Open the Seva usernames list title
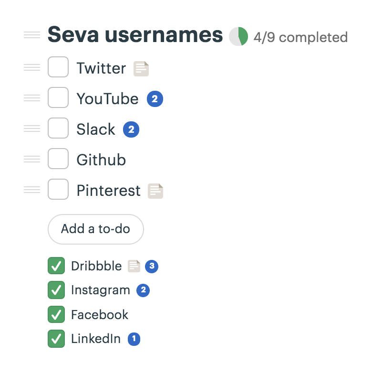Image resolution: width=372 pixels, height=386 pixels. [x=135, y=35]
